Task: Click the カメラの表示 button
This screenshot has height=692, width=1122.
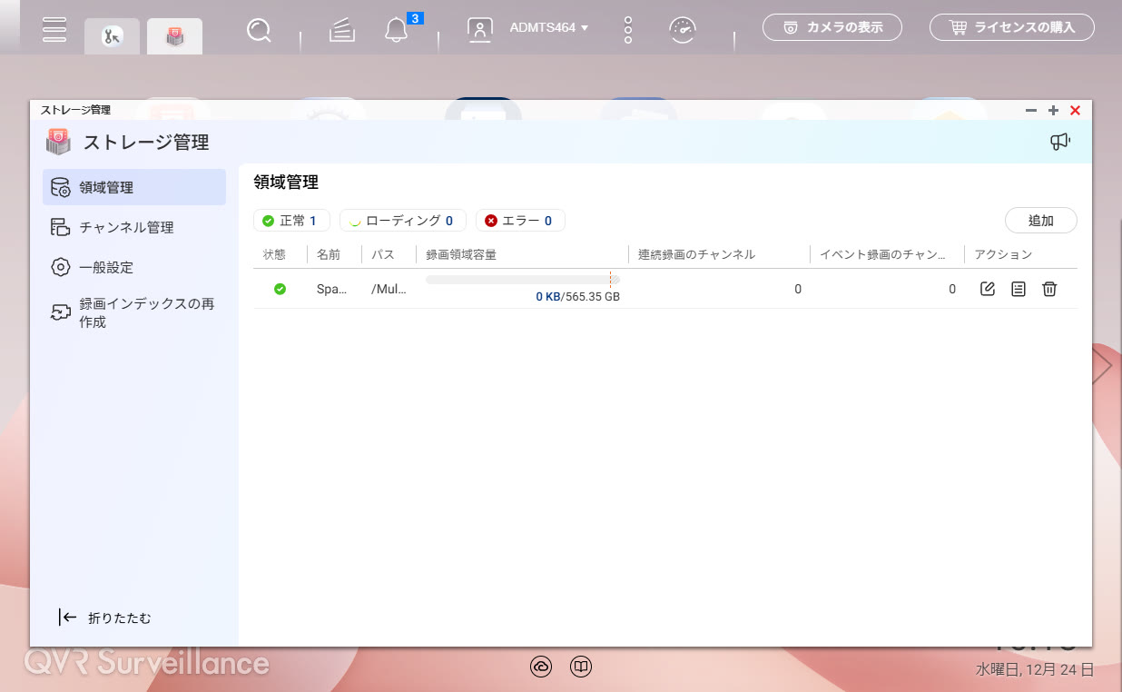Action: 832,27
